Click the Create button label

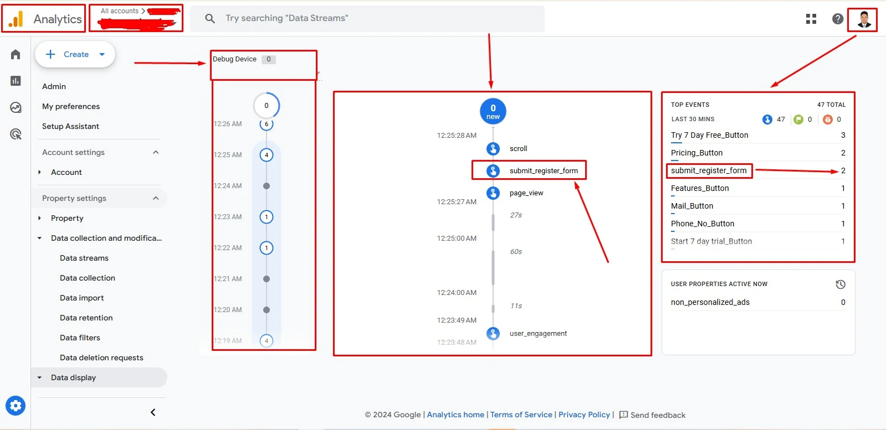click(x=76, y=54)
